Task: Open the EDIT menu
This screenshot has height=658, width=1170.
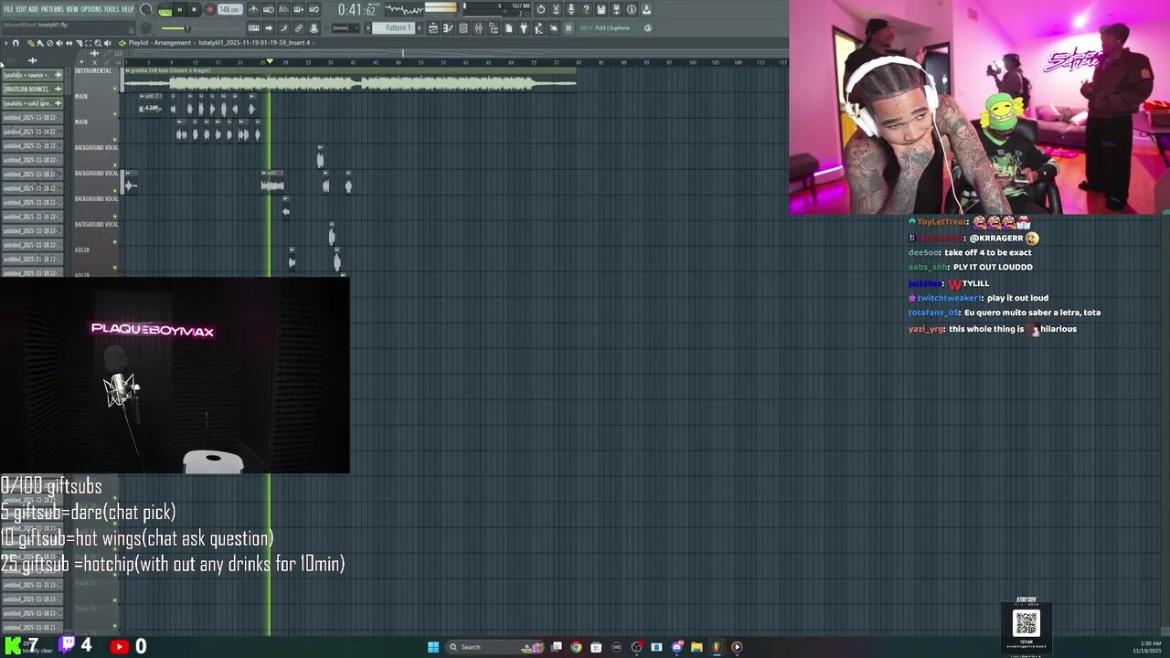Action: 21,9
